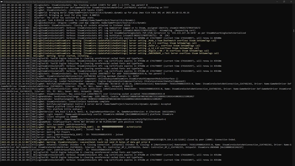Maximize the server console window
The image size is (295, 166).
(x=283, y=1)
